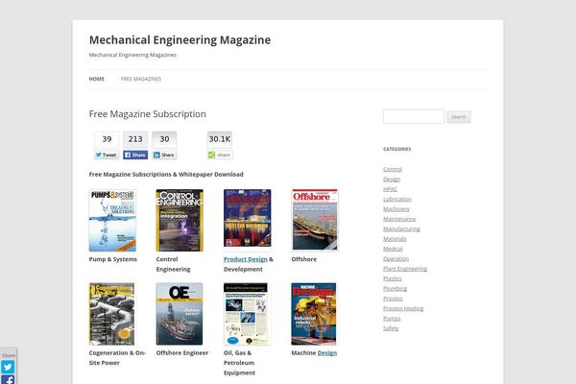The width and height of the screenshot is (576, 384).
Task: Click the green share button
Action: (220, 156)
